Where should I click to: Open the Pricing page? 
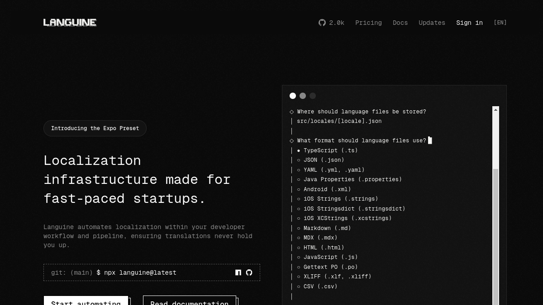(x=368, y=23)
